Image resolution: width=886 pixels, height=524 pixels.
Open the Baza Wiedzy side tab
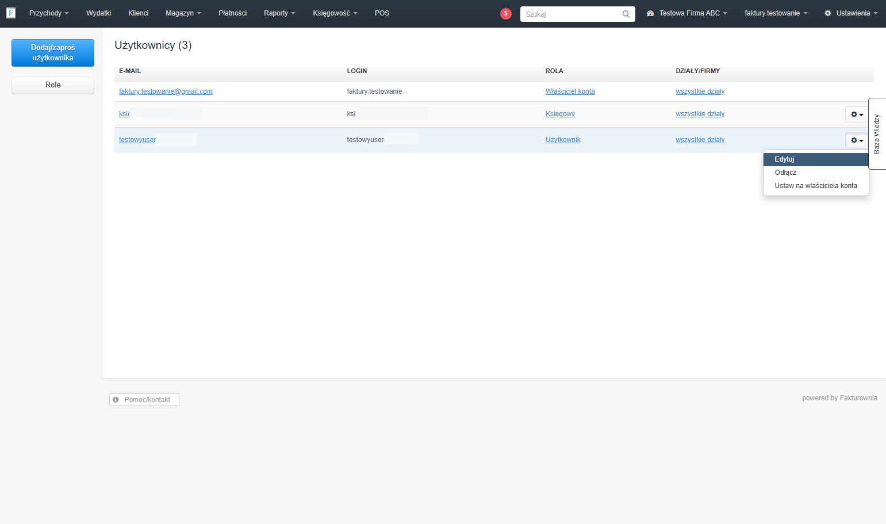(x=877, y=133)
